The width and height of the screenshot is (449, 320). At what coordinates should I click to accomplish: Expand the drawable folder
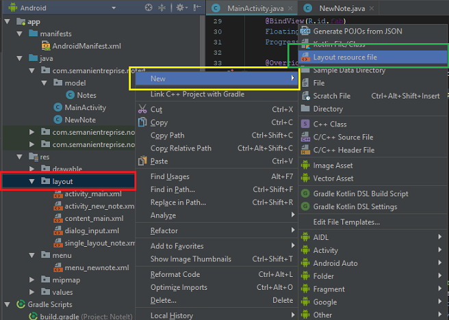pos(31,169)
